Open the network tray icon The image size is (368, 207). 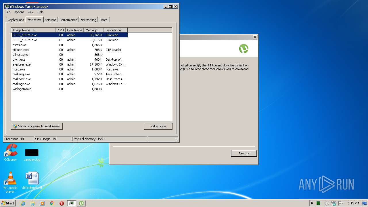click(334, 203)
